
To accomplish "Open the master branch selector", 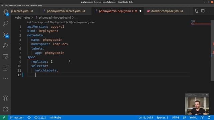I will coord(17,117).
